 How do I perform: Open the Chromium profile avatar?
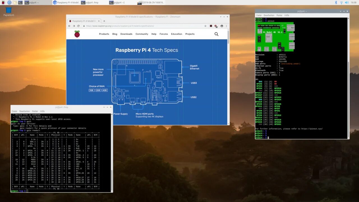pyautogui.click(x=222, y=26)
